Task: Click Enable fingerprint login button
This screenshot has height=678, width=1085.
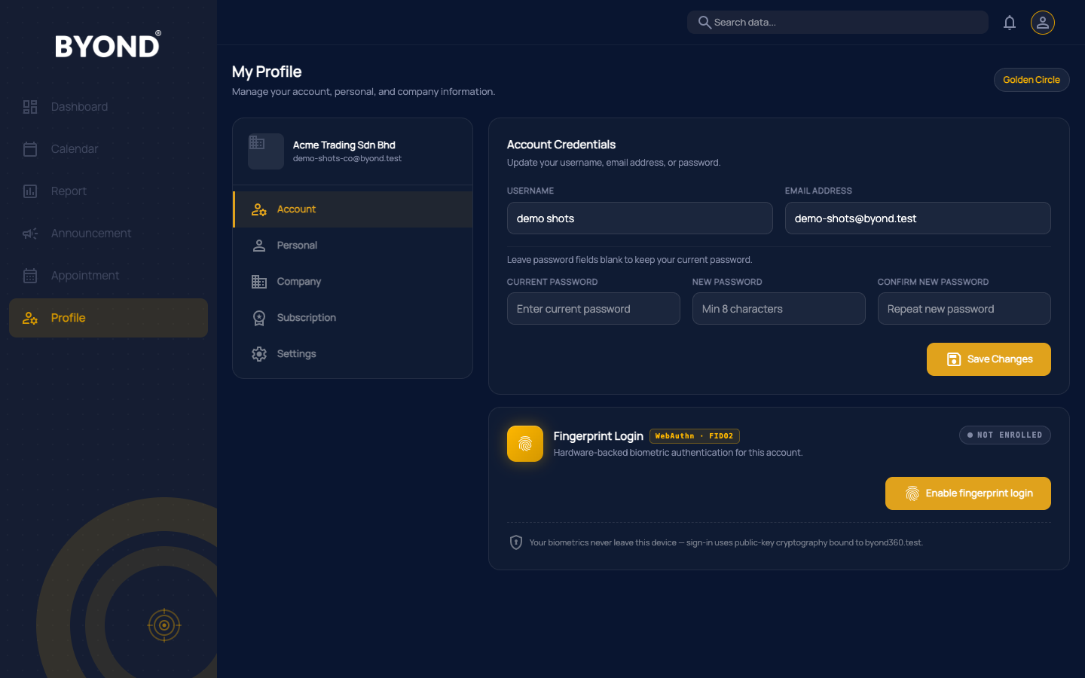Action: 968,493
